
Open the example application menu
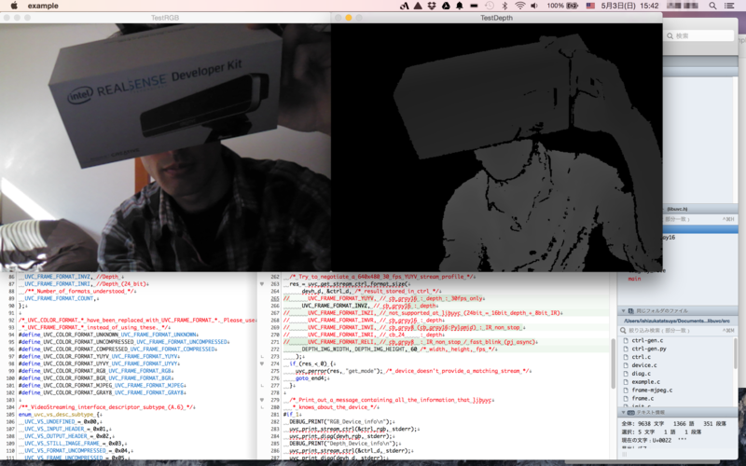tap(43, 6)
